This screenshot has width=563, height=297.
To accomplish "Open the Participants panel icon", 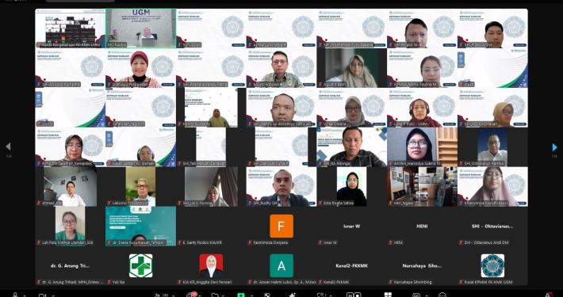I will 157,295.
